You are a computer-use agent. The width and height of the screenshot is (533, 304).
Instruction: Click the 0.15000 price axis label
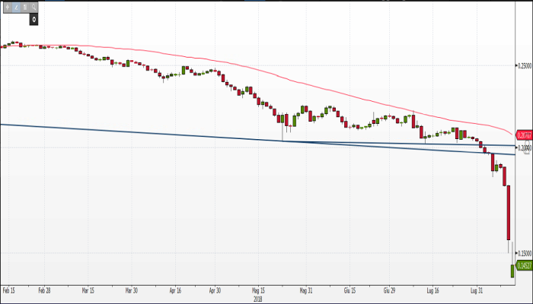coord(525,253)
